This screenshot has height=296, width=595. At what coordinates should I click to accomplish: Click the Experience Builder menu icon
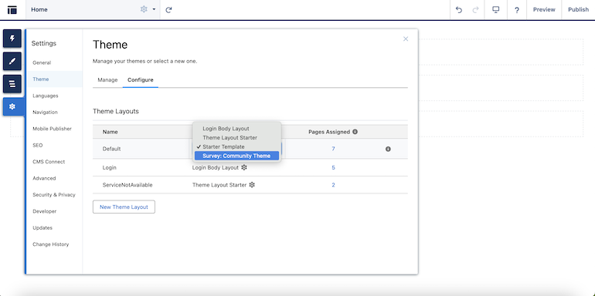tap(12, 10)
